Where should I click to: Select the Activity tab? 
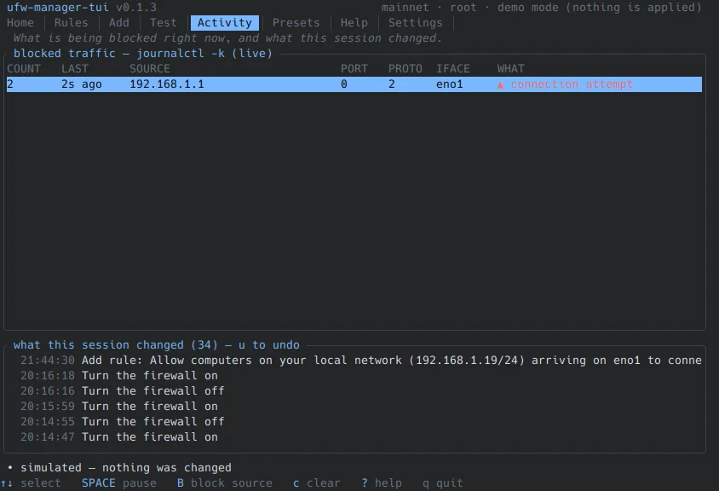click(225, 22)
